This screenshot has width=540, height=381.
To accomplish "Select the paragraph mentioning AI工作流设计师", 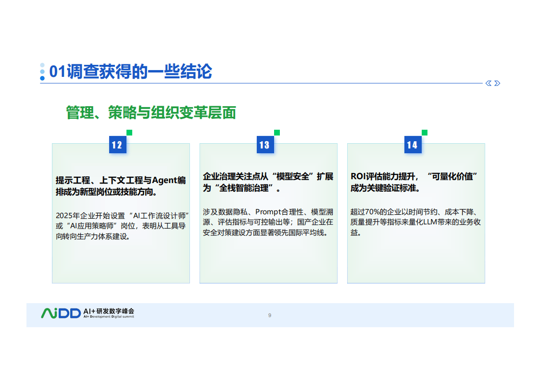I will tap(121, 224).
